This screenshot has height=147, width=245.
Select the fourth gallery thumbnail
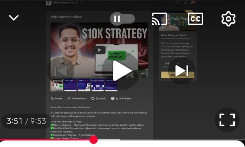click(x=97, y=85)
